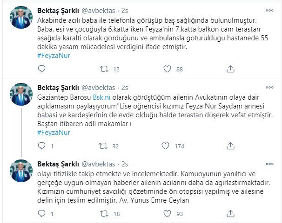Open more options for the 'Gaziantep Barosu' tweet
This screenshot has height=223, width=282.
[x=269, y=87]
